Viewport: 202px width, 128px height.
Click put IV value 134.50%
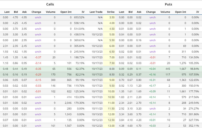point(194,57)
